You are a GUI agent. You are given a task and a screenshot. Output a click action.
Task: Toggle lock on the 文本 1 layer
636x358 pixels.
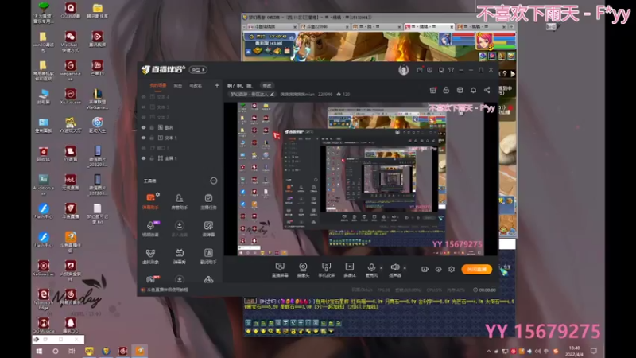tap(152, 138)
